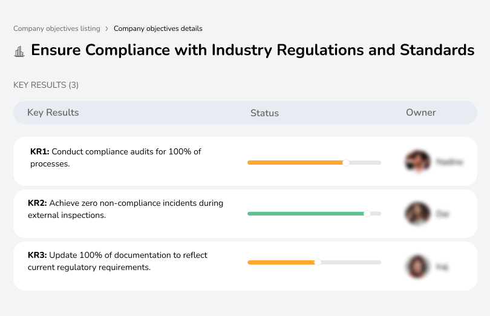The width and height of the screenshot is (490, 316).
Task: Click the Owner column header
Action: (x=420, y=113)
